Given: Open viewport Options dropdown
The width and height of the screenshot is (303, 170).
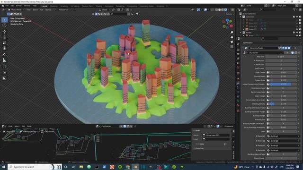Looking at the screenshot, I should (x=229, y=14).
